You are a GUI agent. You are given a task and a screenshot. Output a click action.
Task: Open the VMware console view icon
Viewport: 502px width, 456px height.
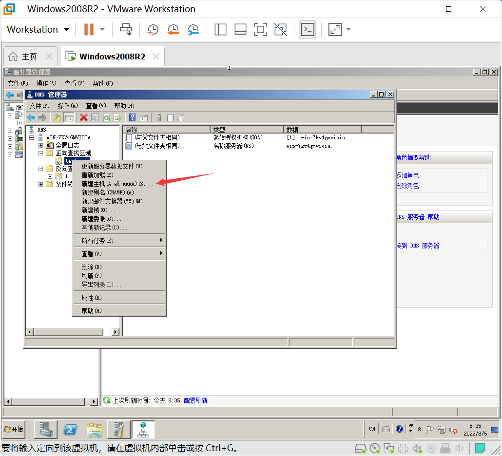(x=308, y=29)
